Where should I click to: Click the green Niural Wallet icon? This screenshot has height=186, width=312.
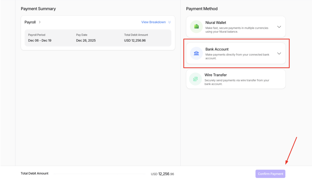(x=196, y=26)
